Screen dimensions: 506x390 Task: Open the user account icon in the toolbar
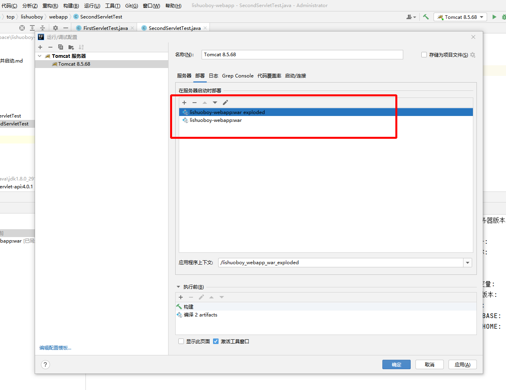pos(411,17)
